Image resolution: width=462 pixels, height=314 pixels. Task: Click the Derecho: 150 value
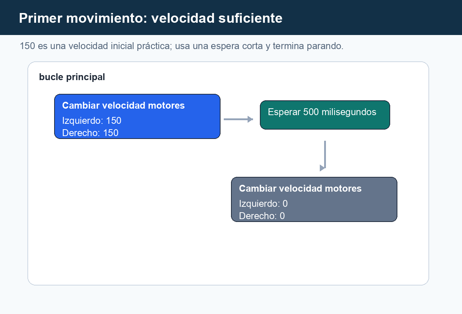[90, 133]
